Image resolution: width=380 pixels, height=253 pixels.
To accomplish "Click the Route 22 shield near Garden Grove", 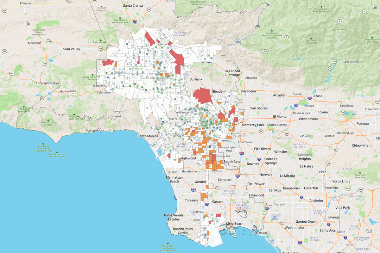I will point(282,223).
